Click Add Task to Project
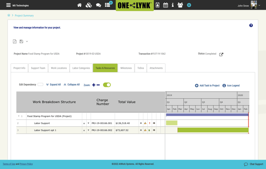This screenshot has width=266, height=169. point(207,86)
